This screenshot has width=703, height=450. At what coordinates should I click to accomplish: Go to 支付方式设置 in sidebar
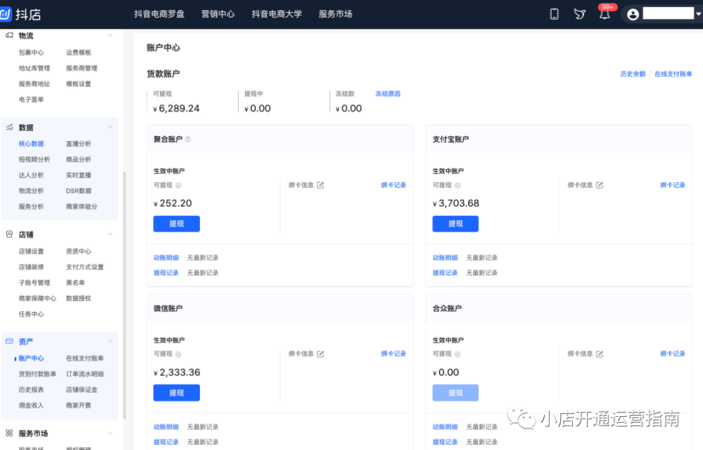tap(85, 267)
